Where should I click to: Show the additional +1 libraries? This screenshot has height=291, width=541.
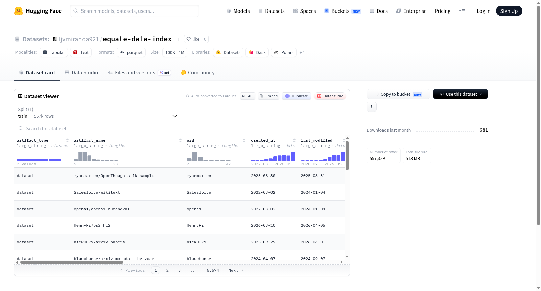coord(302,52)
